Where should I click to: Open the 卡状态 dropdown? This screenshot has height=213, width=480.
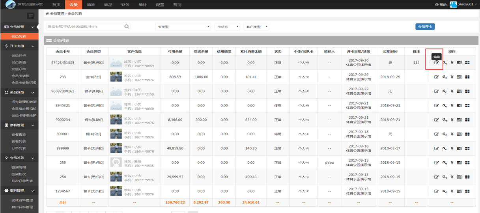227,27
